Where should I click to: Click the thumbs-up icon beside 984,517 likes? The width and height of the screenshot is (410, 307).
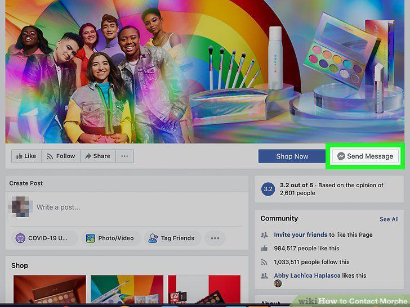coord(264,249)
